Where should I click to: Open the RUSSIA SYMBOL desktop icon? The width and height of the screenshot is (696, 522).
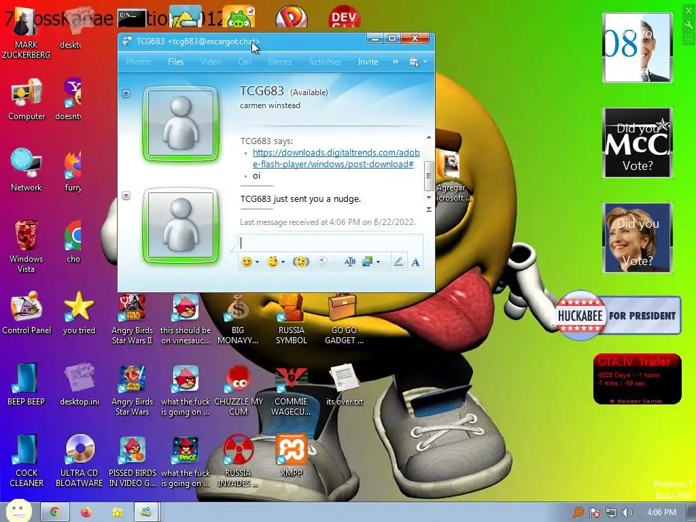(x=291, y=318)
